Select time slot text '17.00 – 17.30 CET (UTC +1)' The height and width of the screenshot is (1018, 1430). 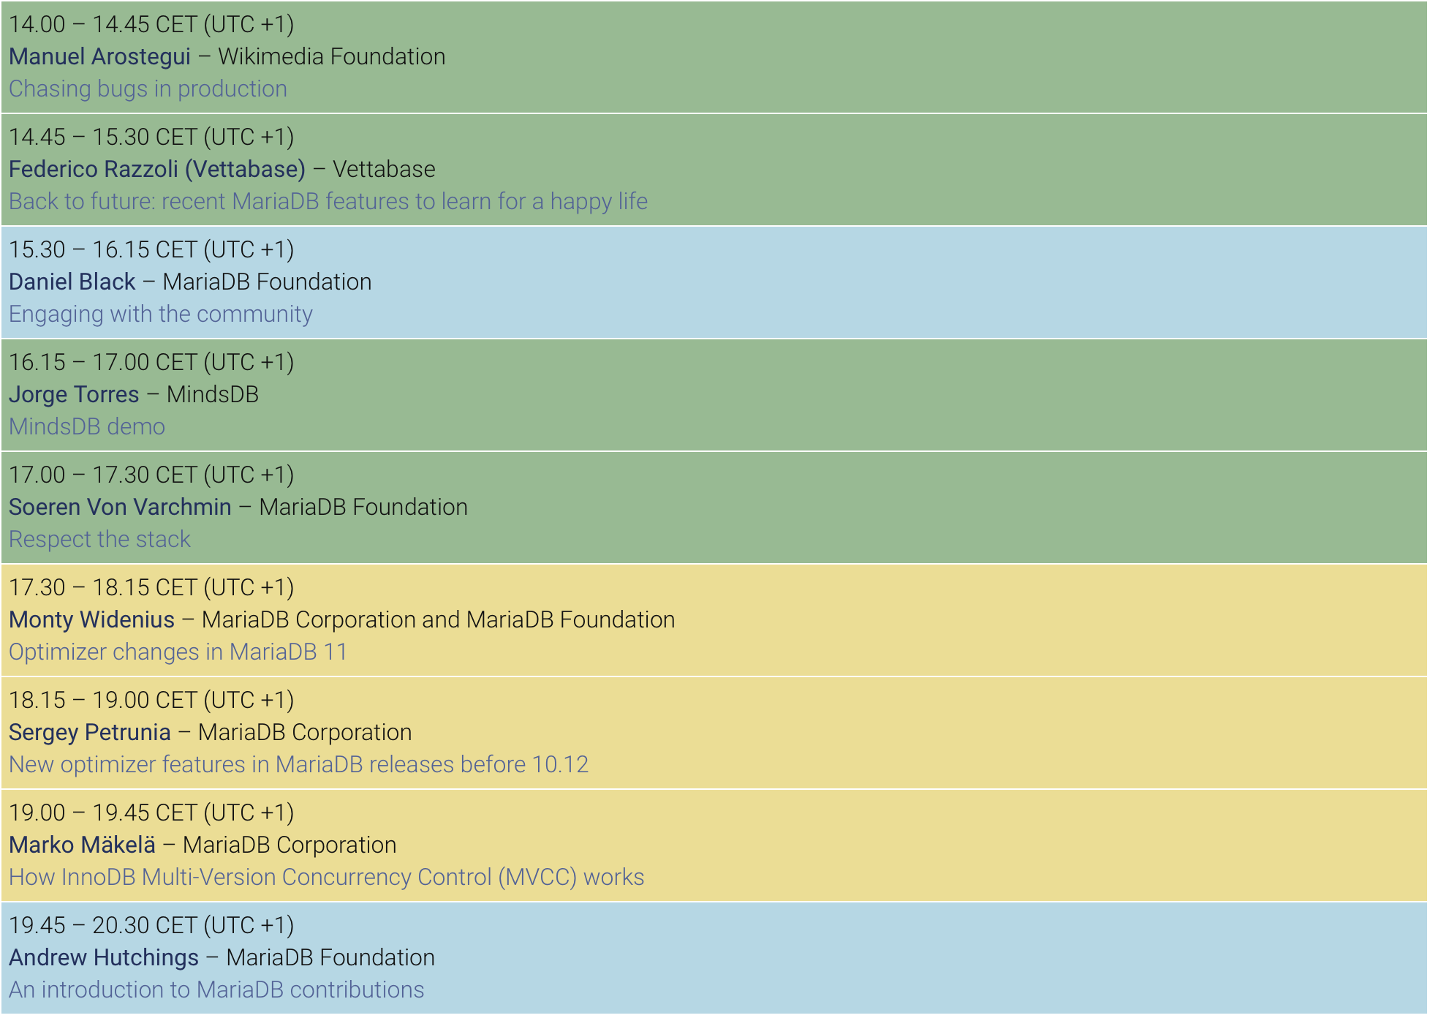click(x=151, y=475)
